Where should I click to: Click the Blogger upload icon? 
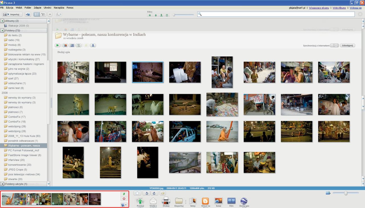point(206,201)
